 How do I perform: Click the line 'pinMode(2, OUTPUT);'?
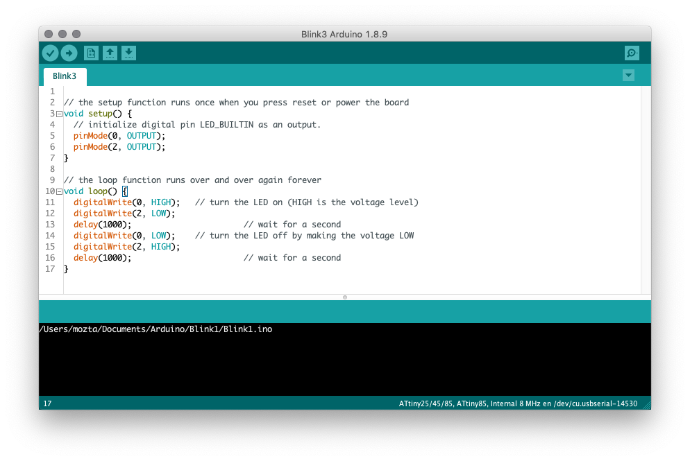[119, 147]
